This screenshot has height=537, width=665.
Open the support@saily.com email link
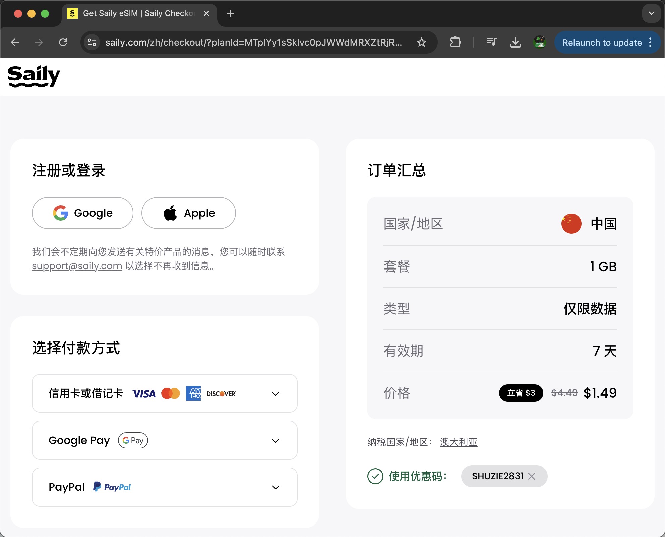coord(77,266)
